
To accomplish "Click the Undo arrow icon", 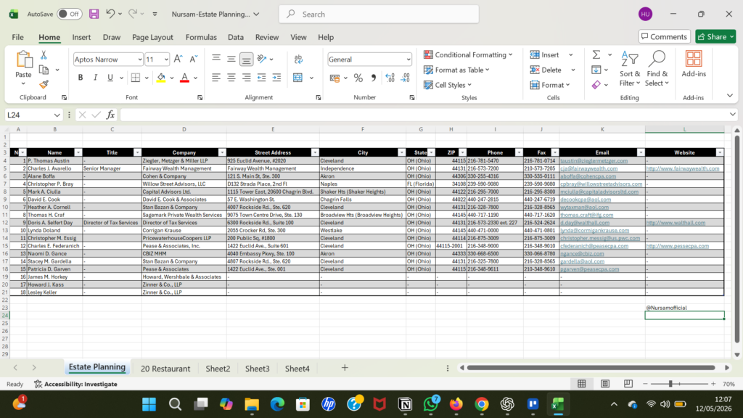I will coord(110,14).
